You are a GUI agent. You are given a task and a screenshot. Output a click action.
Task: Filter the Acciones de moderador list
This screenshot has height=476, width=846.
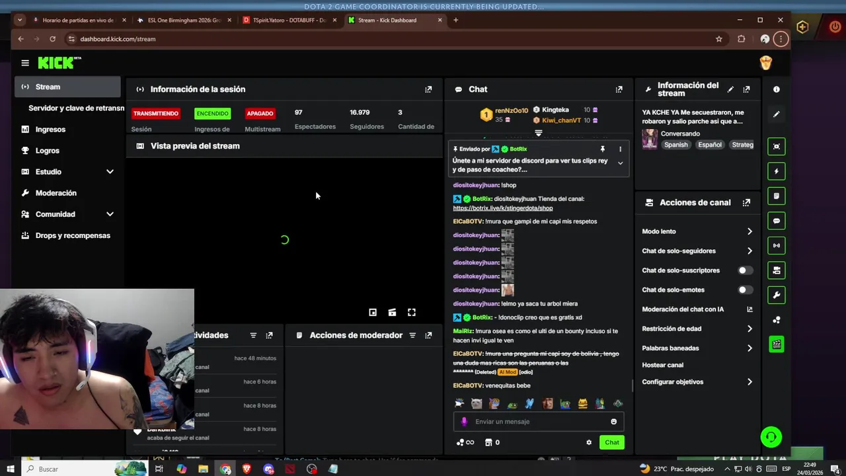point(412,335)
